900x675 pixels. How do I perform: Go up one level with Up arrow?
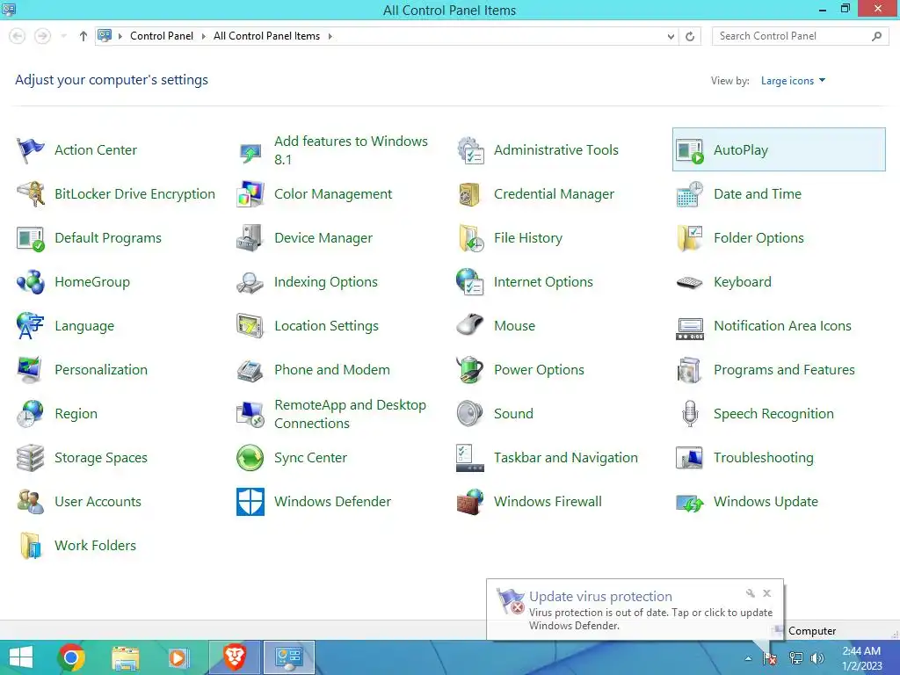pos(83,36)
